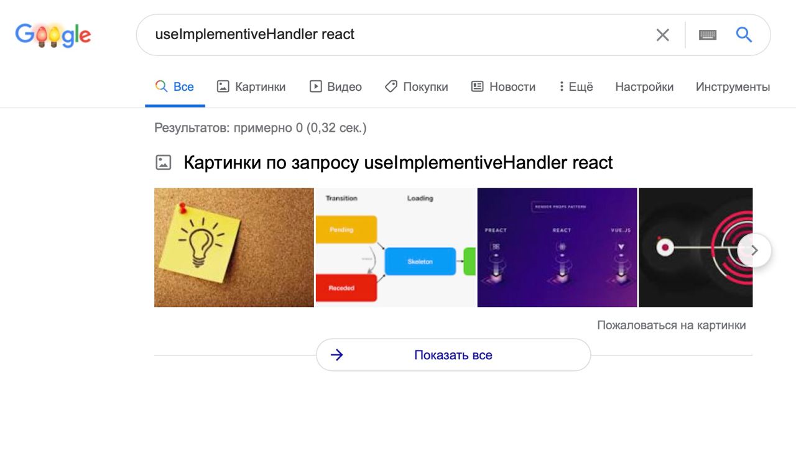Open the Pending Skeleton flowchart thumbnail

click(x=396, y=247)
